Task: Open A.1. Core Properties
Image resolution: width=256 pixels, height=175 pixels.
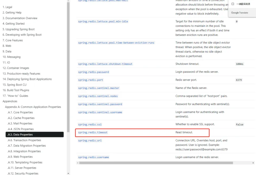Action: 20,112
